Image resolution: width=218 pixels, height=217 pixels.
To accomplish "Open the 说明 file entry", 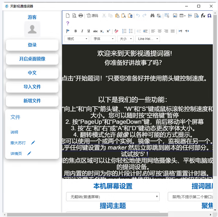I will point(14,132).
